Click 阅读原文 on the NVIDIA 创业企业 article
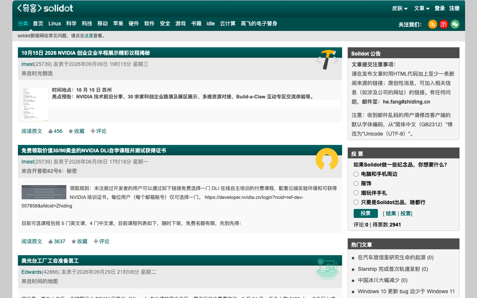This screenshot has height=298, width=477. pyautogui.click(x=32, y=131)
